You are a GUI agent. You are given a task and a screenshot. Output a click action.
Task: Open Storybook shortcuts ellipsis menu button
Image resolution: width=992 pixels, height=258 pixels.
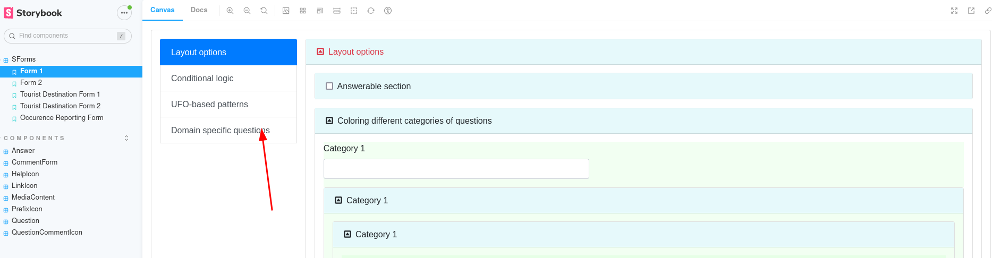click(x=124, y=13)
